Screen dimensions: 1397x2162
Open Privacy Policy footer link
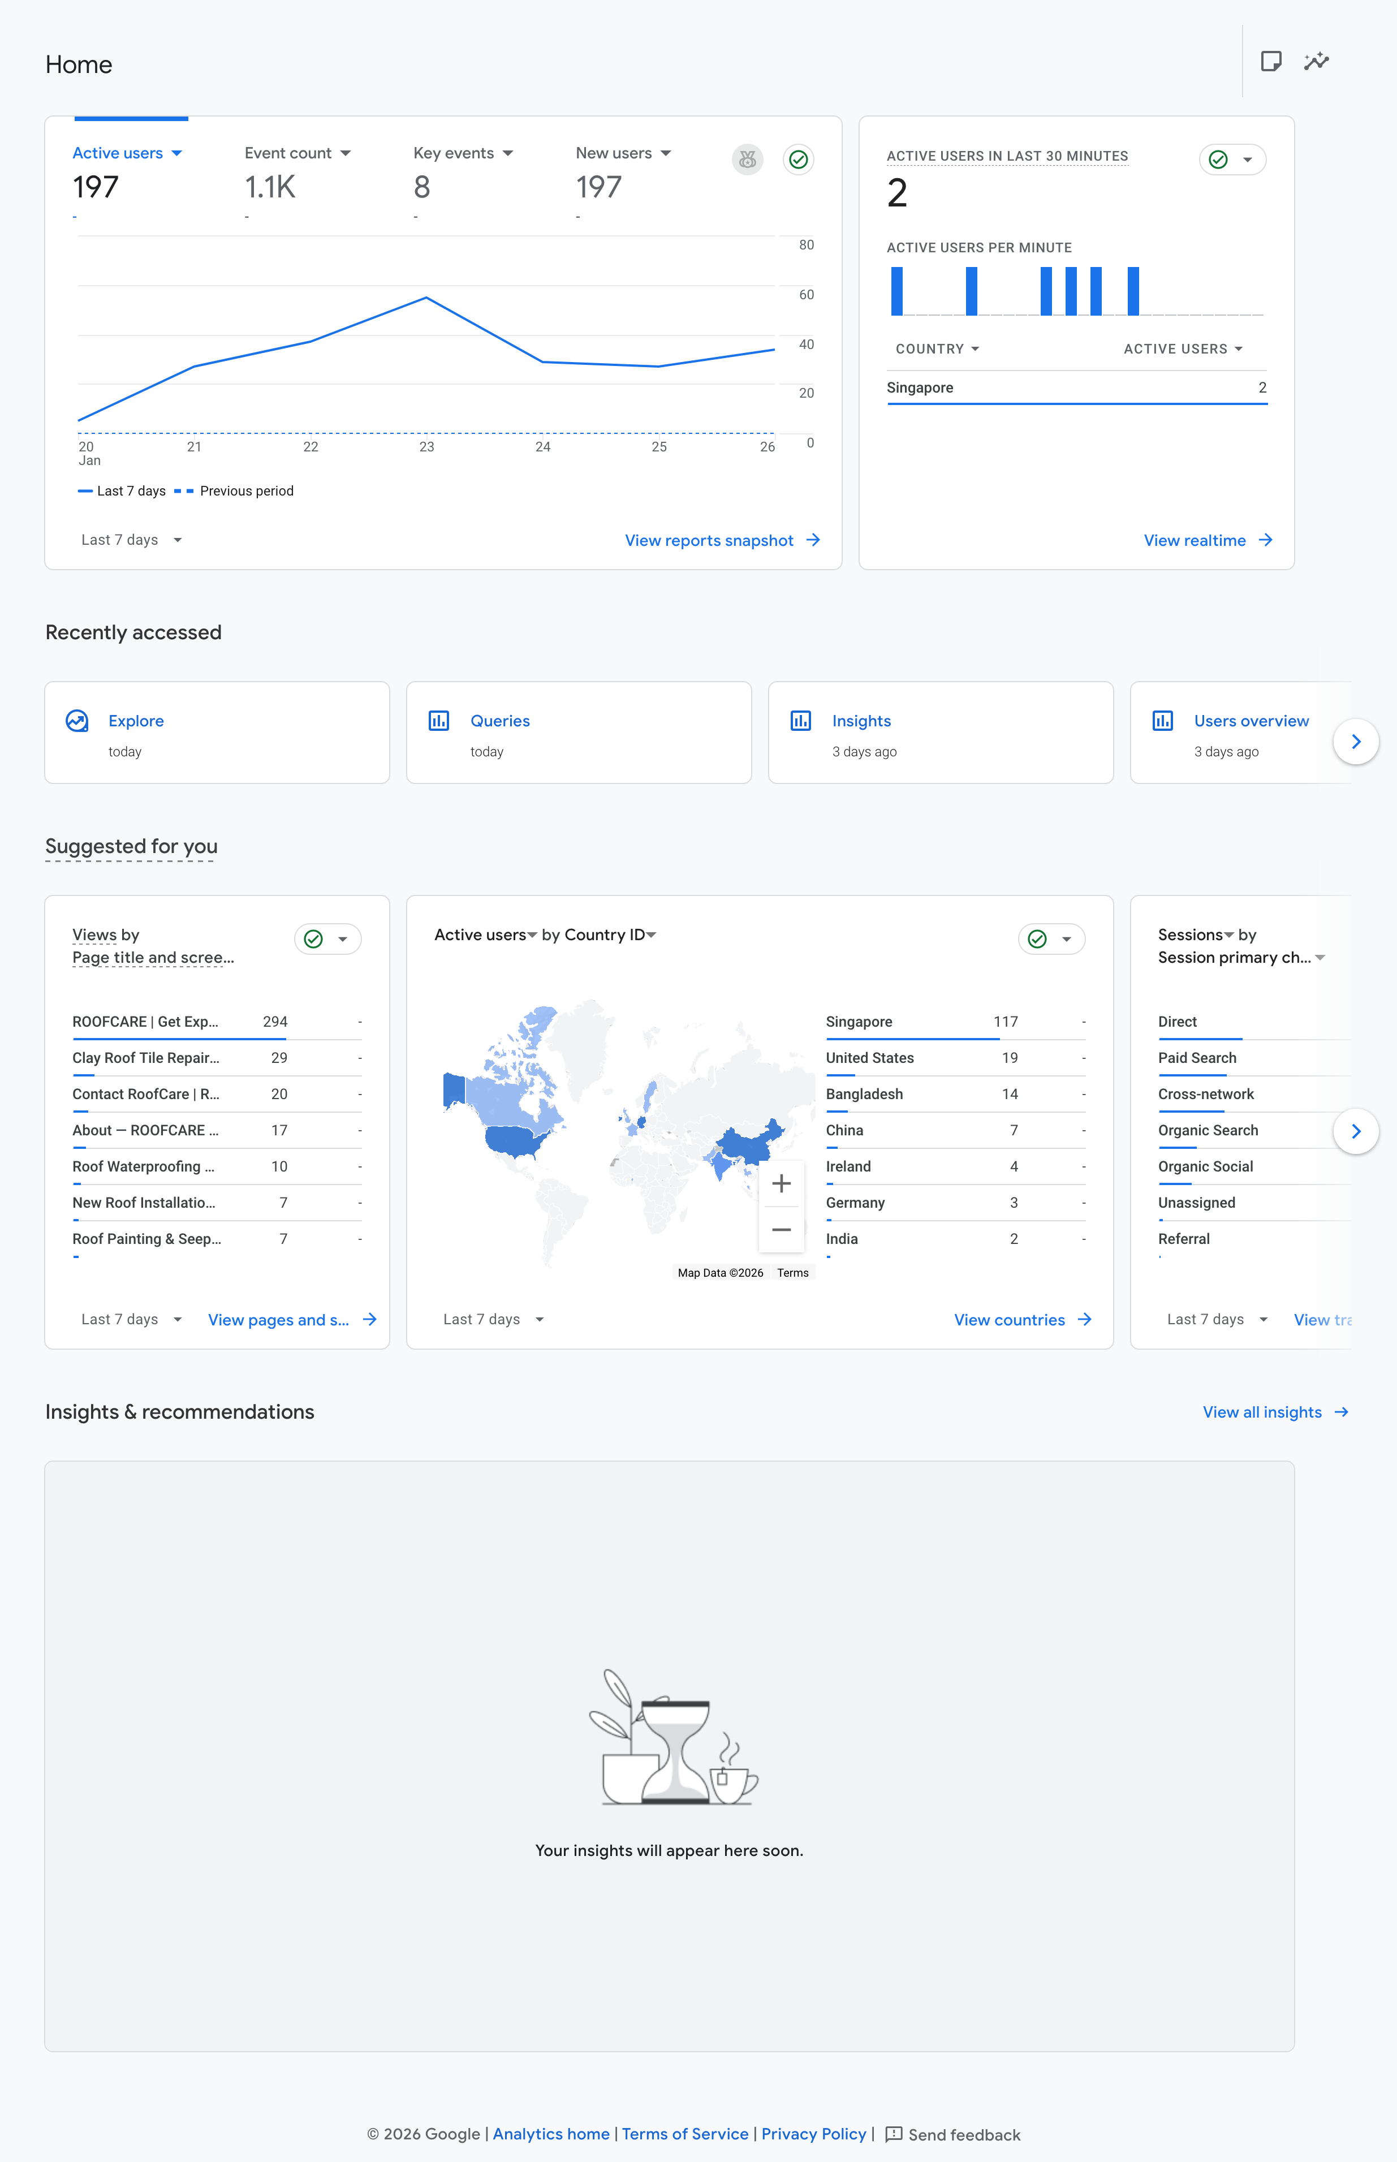pyautogui.click(x=814, y=2134)
